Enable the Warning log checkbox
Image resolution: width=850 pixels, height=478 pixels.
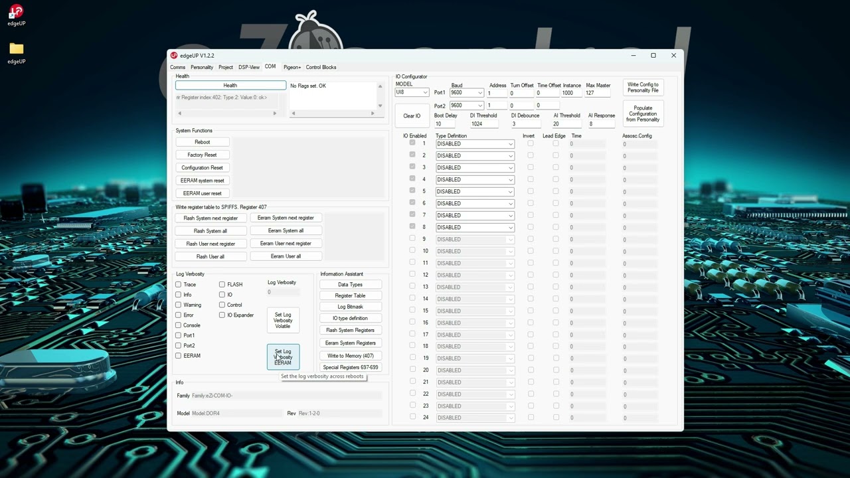point(178,305)
